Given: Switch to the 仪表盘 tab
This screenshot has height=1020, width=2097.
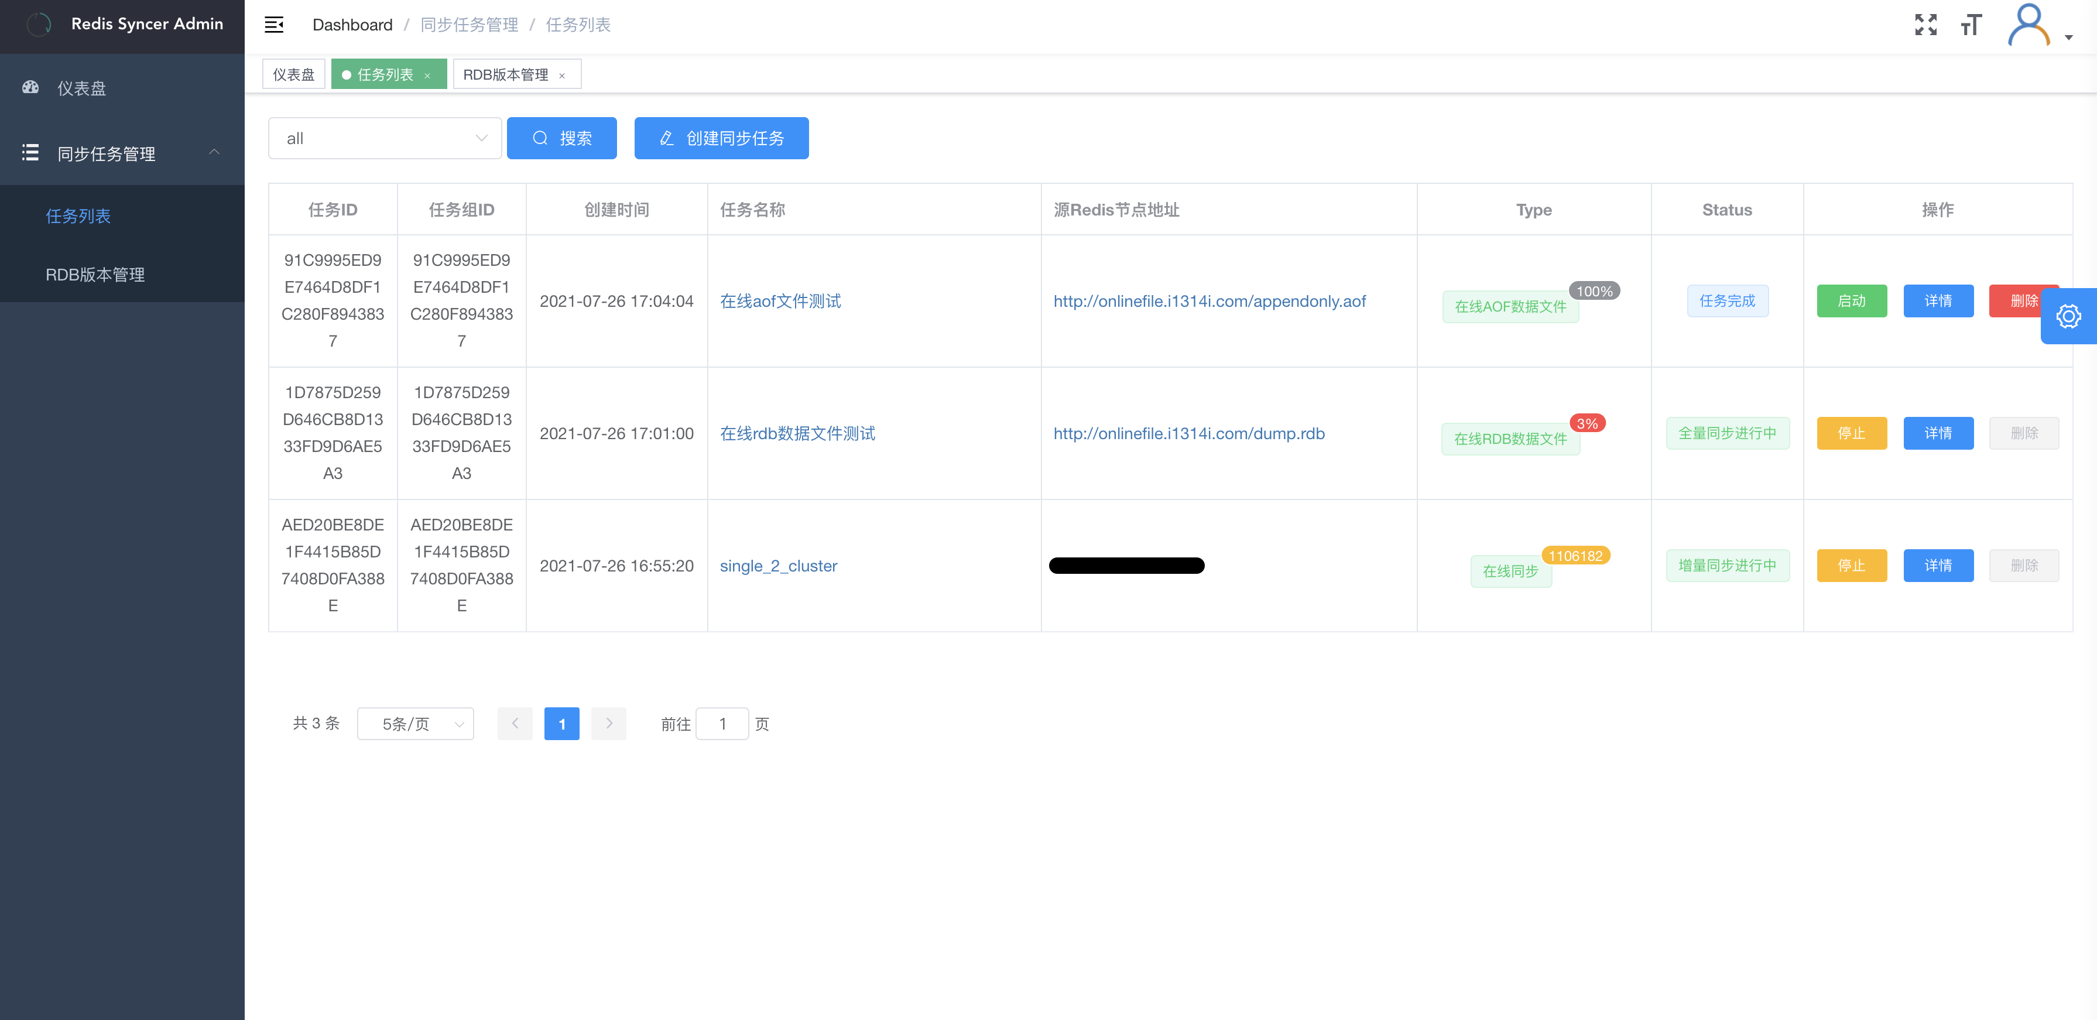Looking at the screenshot, I should 293,75.
